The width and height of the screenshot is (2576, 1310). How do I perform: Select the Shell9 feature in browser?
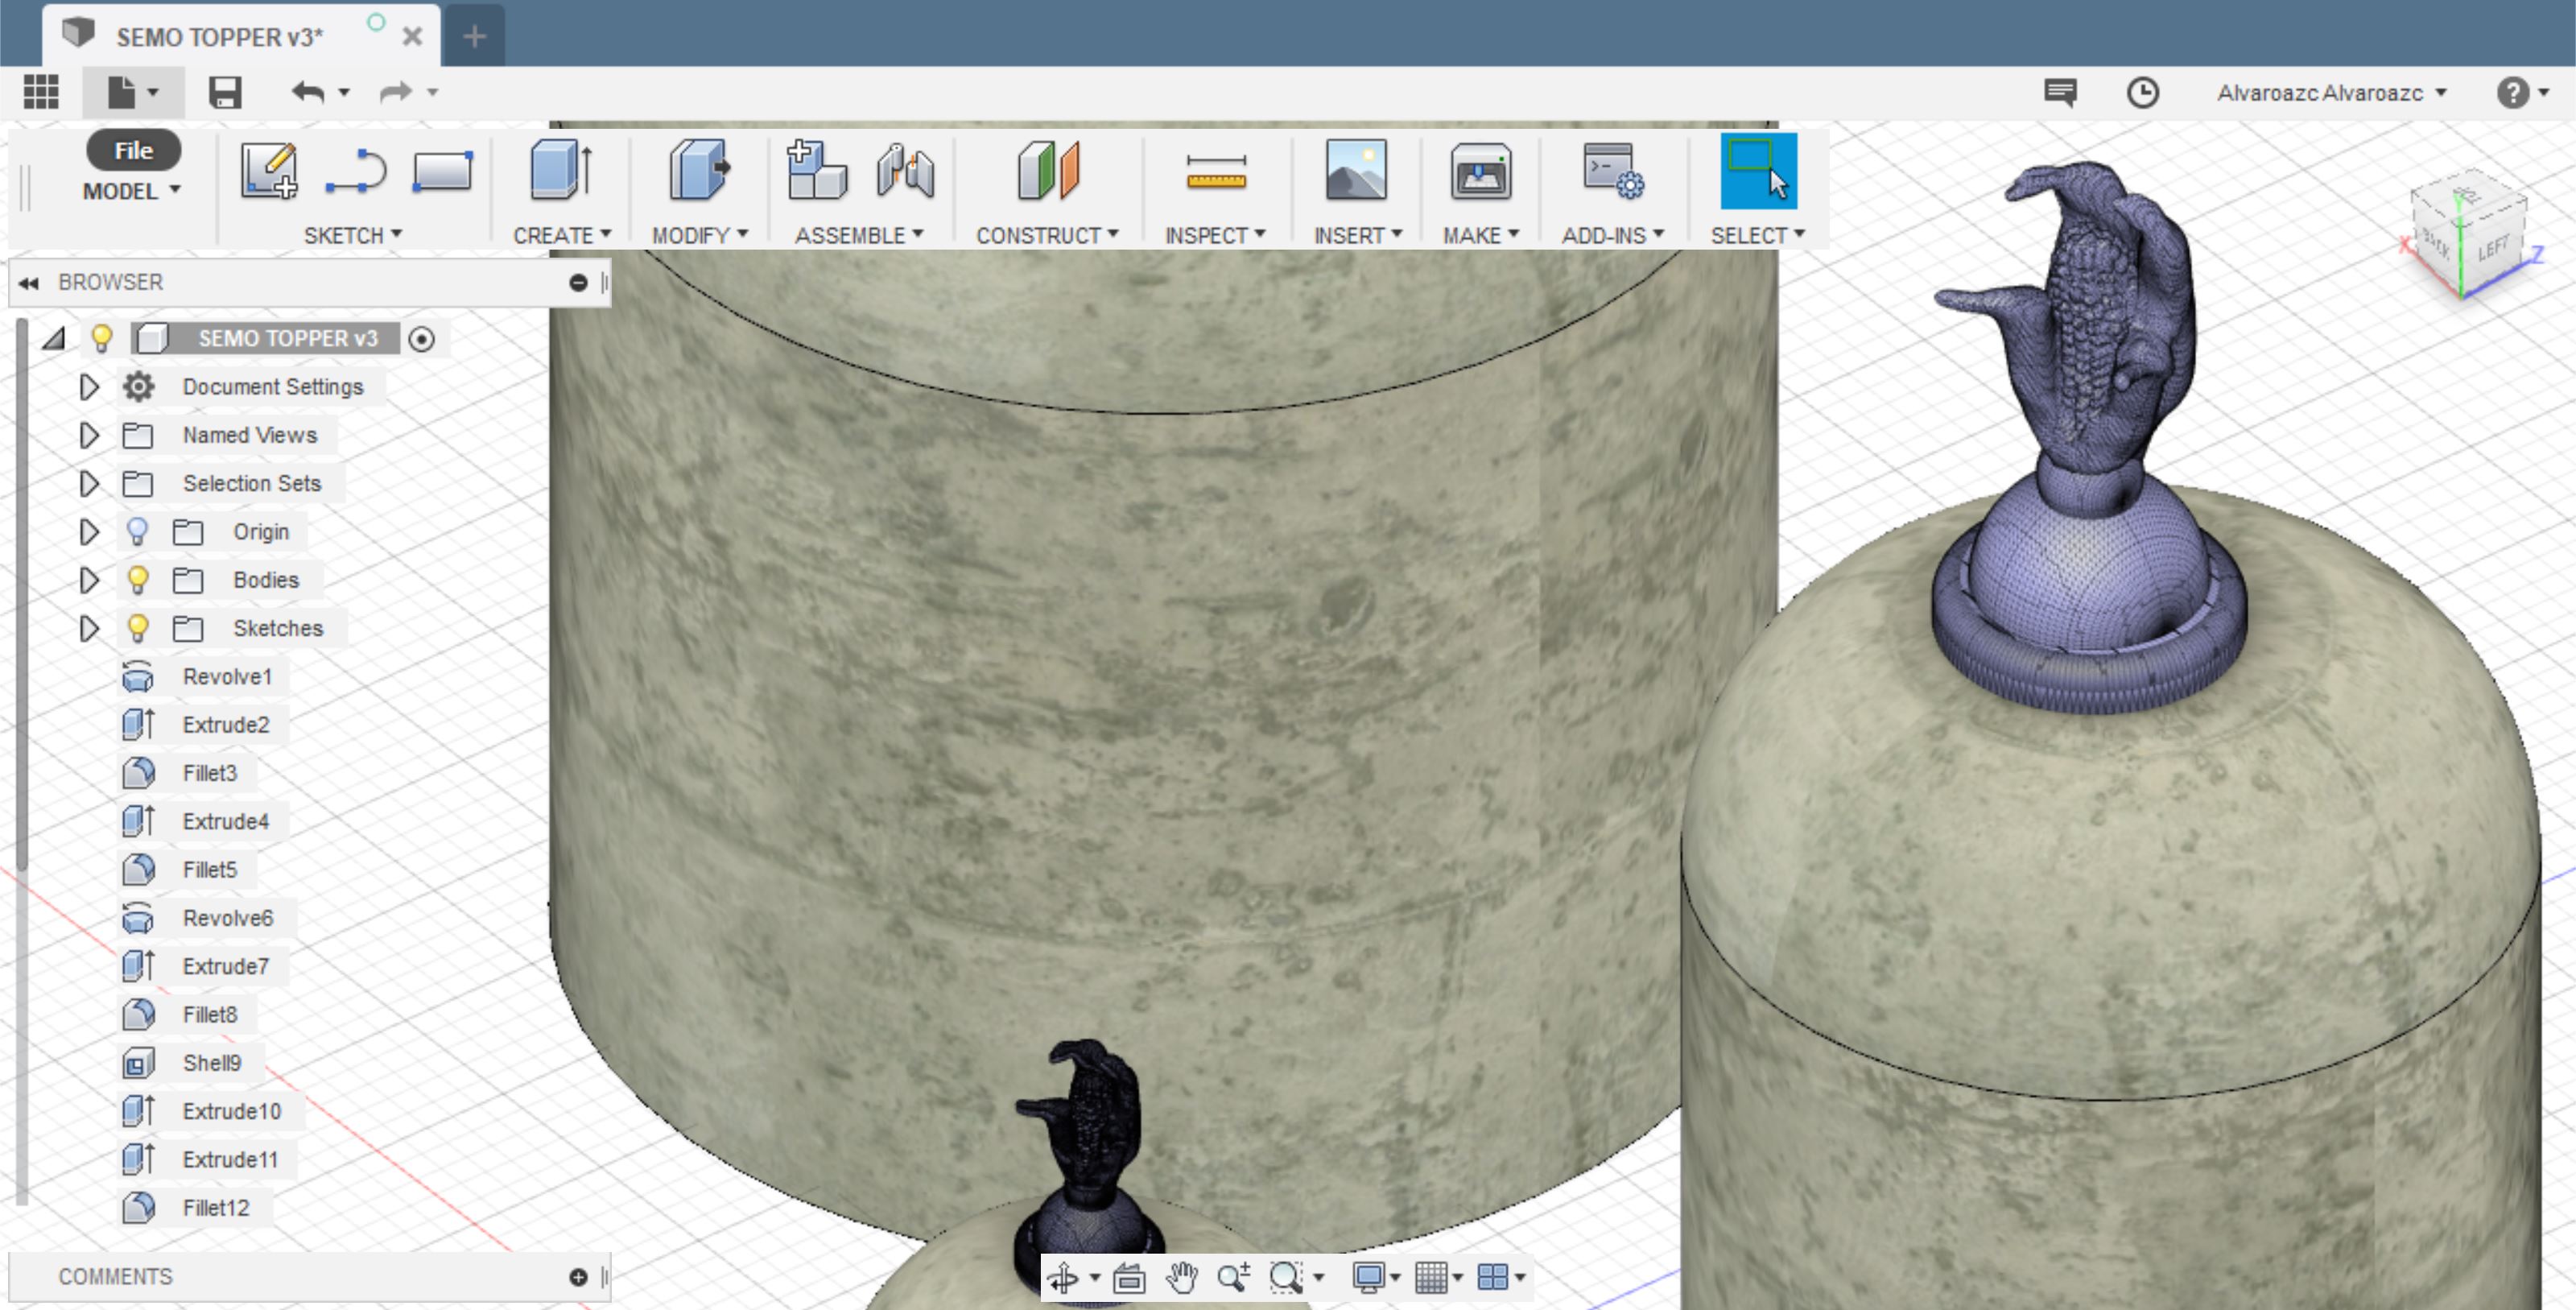[211, 1063]
